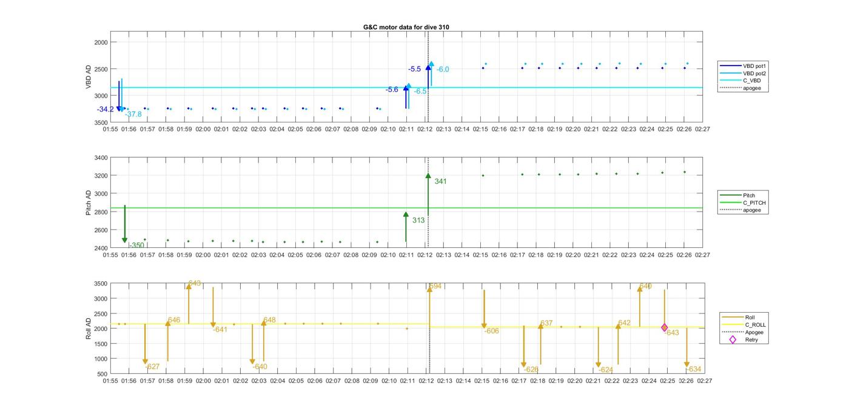Image resolution: width=849 pixels, height=420 pixels.
Task: Click the '-5.5' VBD data label
Action: 415,69
